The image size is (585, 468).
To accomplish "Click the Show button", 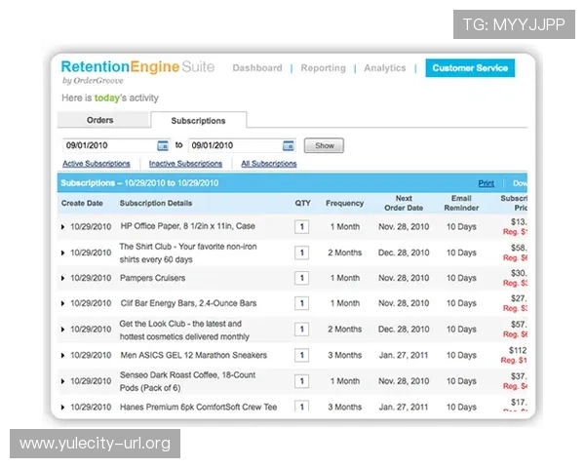I will (x=324, y=145).
